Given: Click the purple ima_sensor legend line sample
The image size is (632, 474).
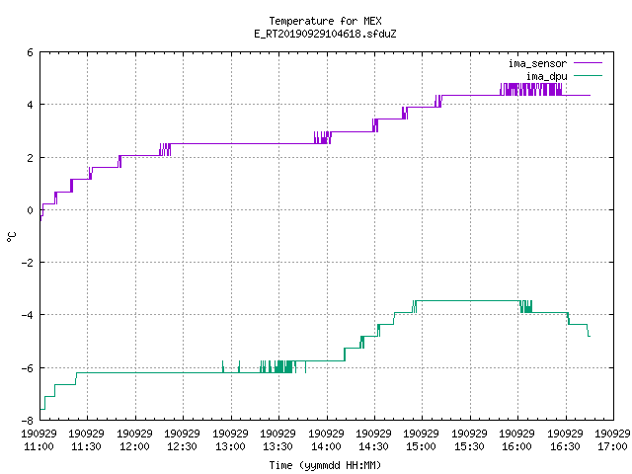Looking at the screenshot, I should pos(588,63).
